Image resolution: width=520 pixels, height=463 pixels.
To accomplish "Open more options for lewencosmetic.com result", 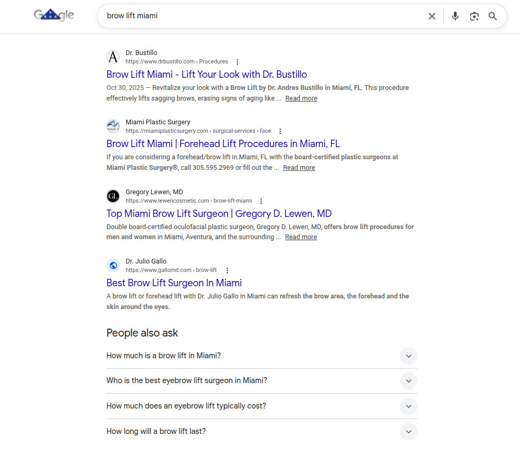I will coord(261,201).
